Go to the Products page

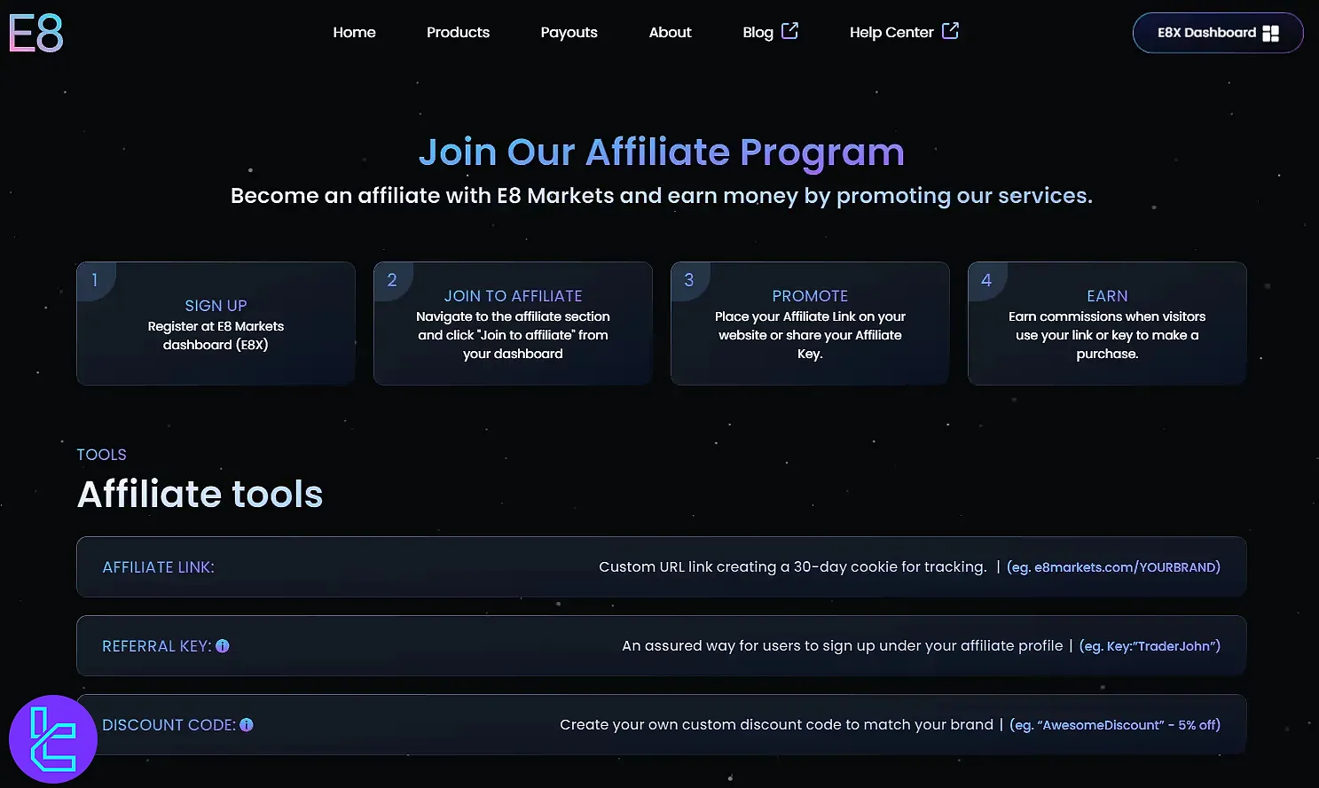point(458,33)
